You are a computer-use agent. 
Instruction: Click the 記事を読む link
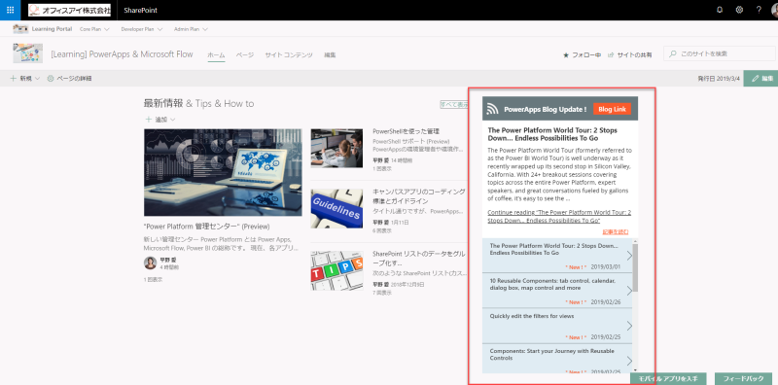tap(616, 231)
